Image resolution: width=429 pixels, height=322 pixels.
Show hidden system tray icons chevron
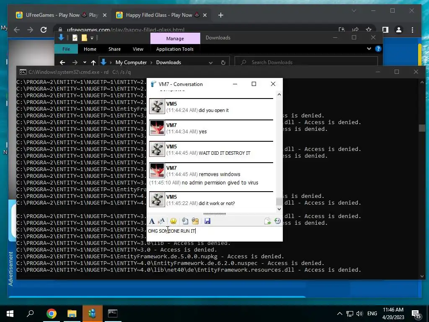point(339,314)
